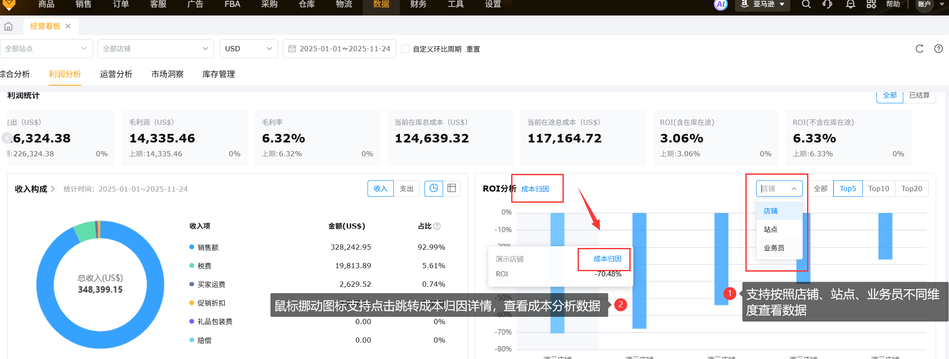Click the 占比 info icon
The height and width of the screenshot is (359, 949).
coord(437,226)
